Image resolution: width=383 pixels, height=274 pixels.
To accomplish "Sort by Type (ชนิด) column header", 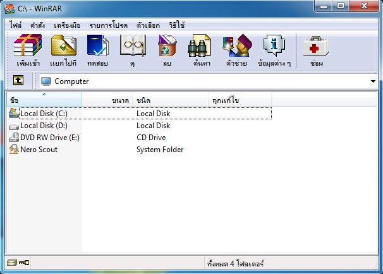I will [171, 99].
